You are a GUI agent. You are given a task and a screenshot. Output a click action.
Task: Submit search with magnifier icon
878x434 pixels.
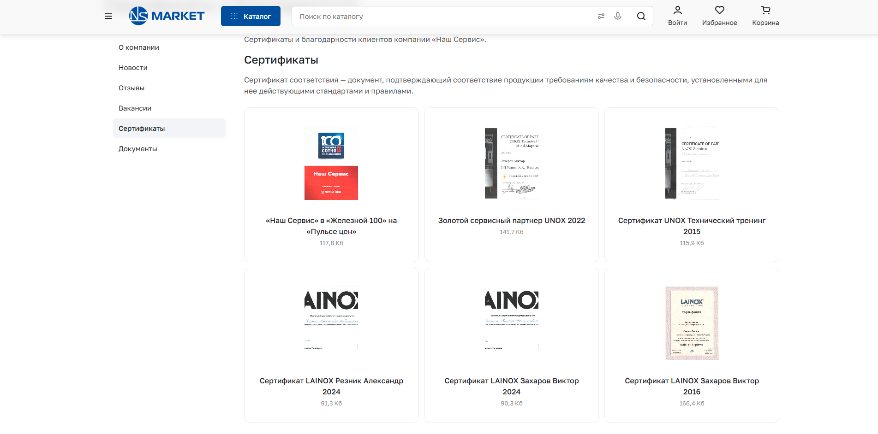[641, 16]
